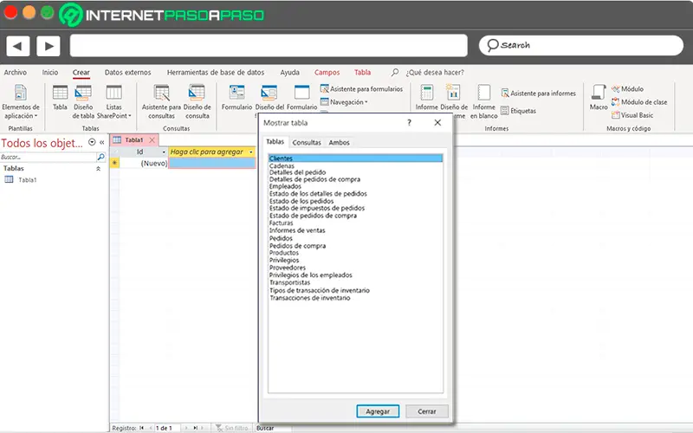The image size is (693, 433).
Task: Click the help question mark in Mostrar tabla
Action: pyautogui.click(x=409, y=123)
